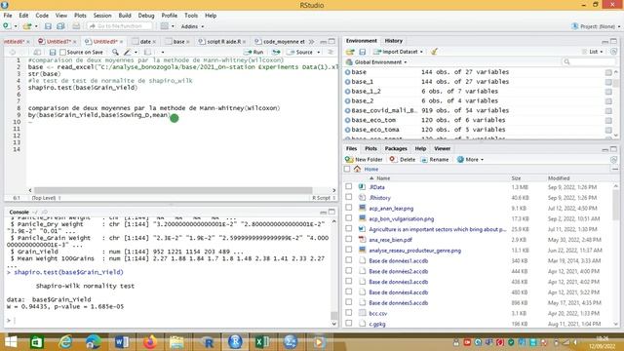This screenshot has height=351, width=624.
Task: Re-run the previous code region
Action: click(276, 52)
